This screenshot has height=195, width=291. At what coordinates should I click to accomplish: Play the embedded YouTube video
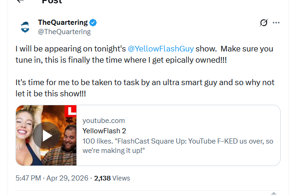click(46, 136)
